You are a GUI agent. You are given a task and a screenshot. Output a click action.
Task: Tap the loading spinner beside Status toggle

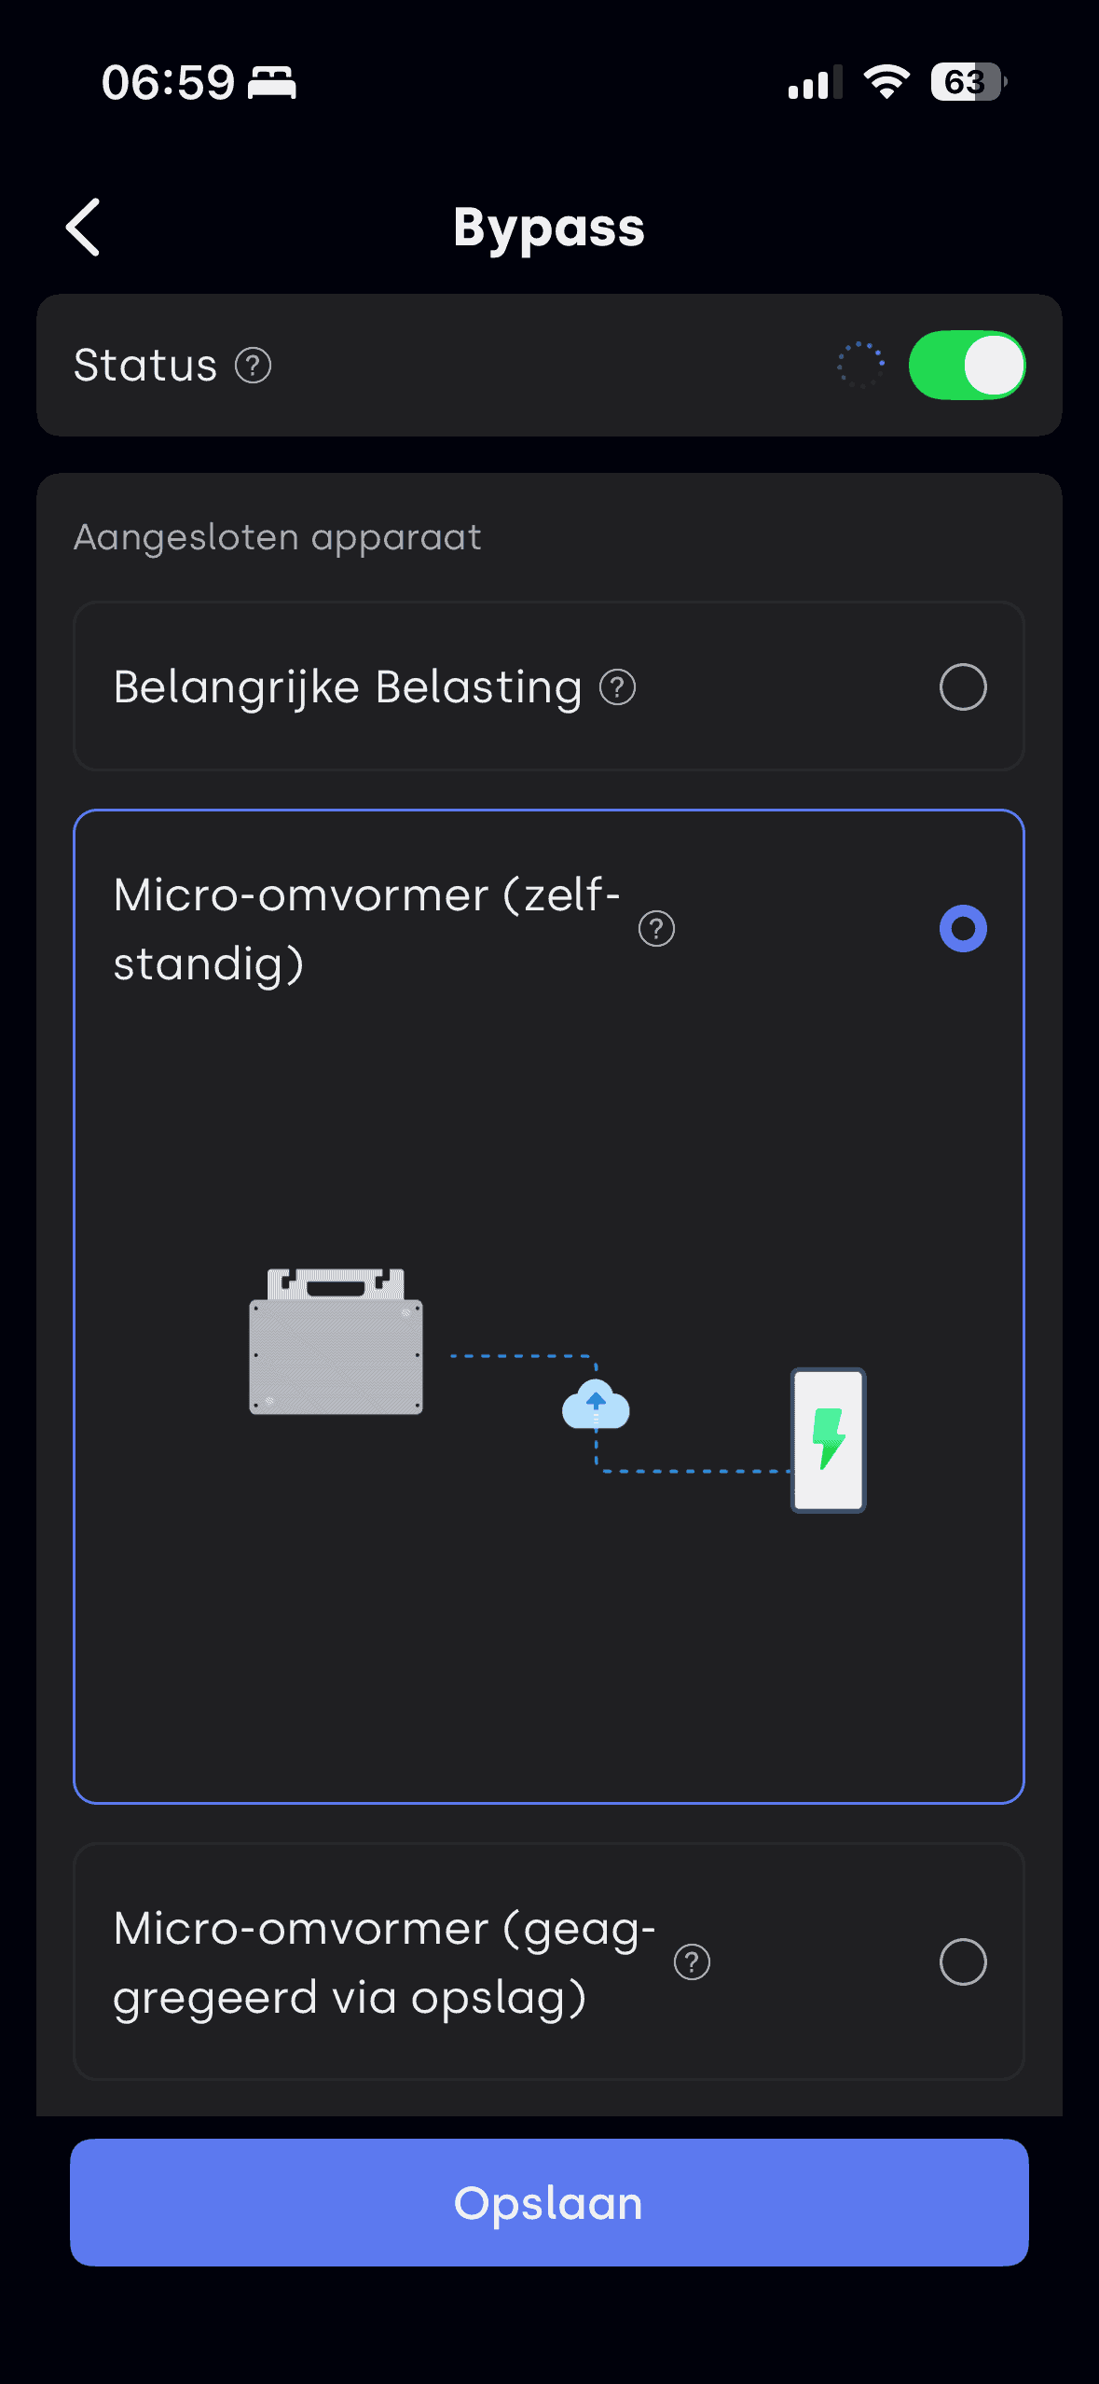[x=860, y=366]
